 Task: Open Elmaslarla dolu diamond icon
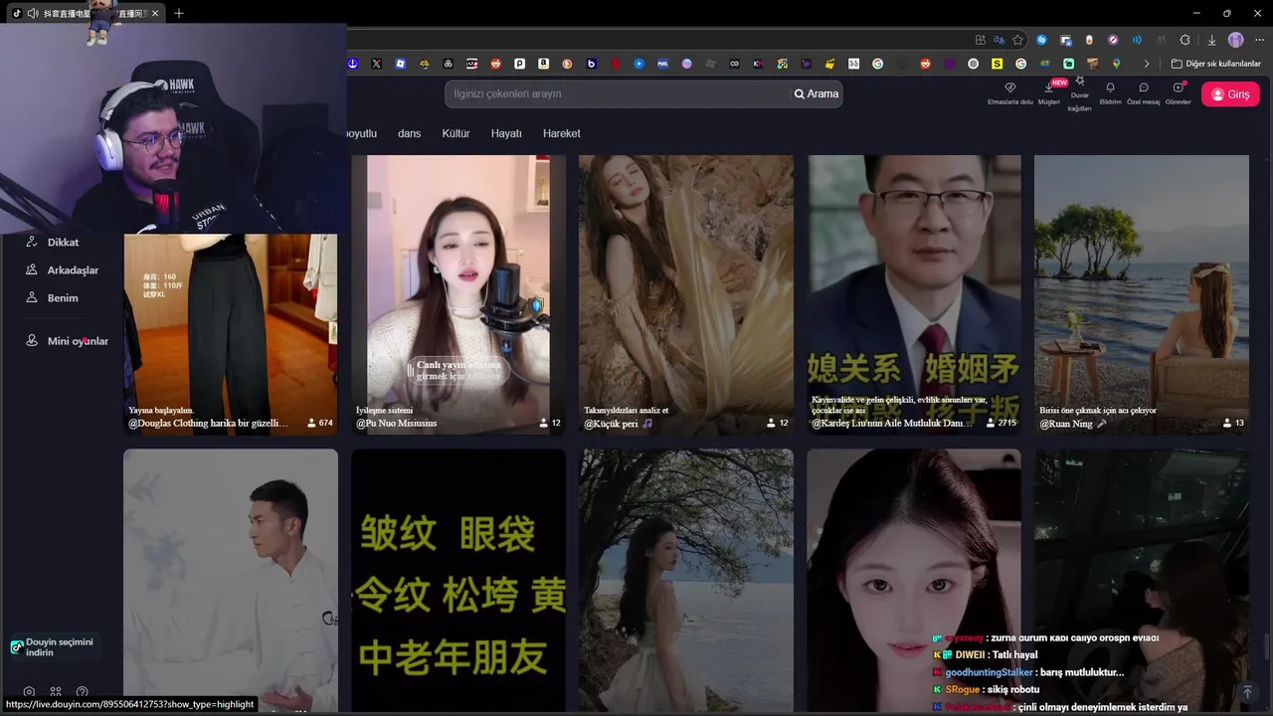(1010, 88)
